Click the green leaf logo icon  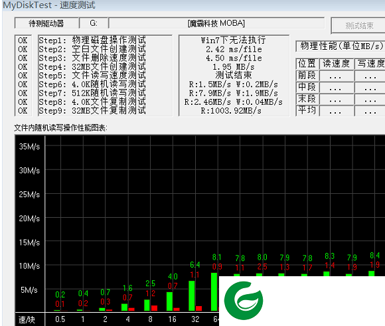click(x=244, y=301)
